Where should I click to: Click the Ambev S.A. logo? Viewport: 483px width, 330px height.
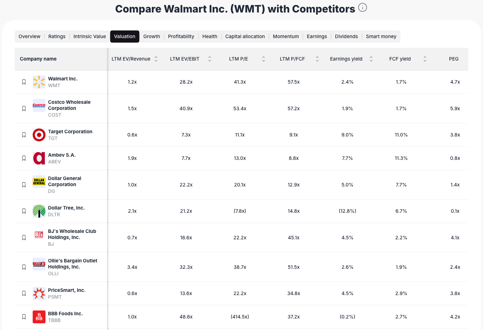pos(39,158)
